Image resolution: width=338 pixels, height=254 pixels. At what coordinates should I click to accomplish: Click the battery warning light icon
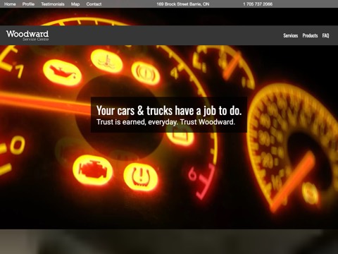coord(180,139)
